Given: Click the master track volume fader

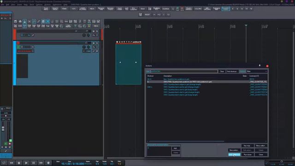Looking at the screenshot, I should click(3, 129).
